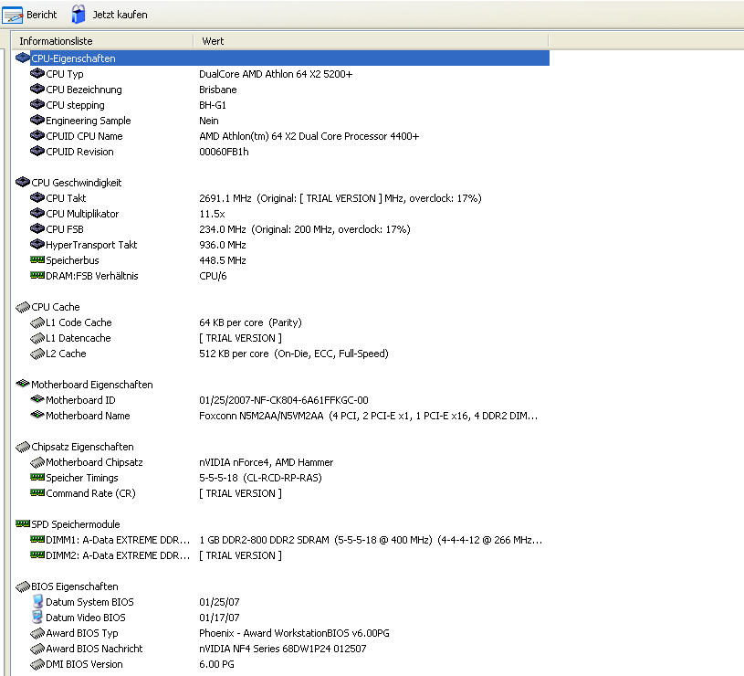
Task: Select the DIMM1: A-Data EXTREME row
Action: click(118, 540)
